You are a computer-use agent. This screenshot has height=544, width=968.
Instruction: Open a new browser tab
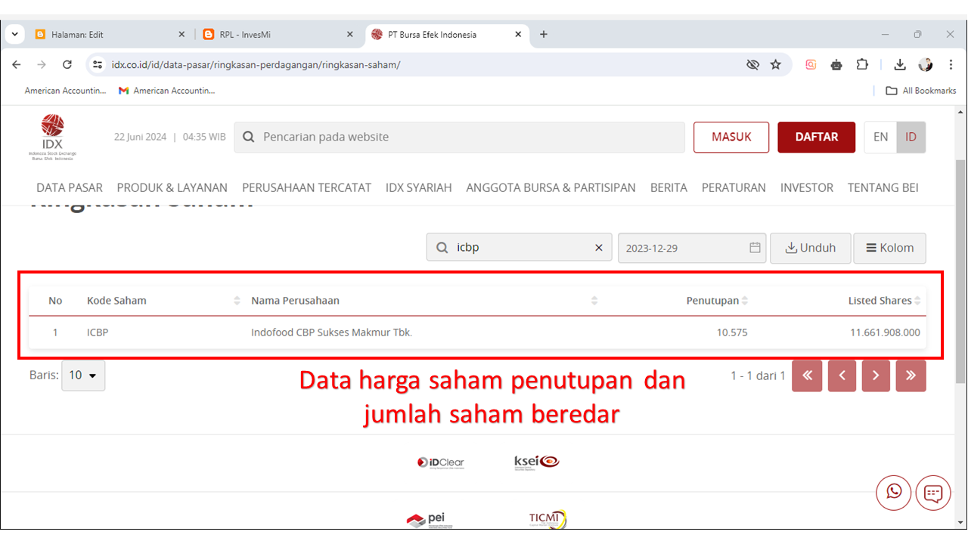[x=544, y=34]
